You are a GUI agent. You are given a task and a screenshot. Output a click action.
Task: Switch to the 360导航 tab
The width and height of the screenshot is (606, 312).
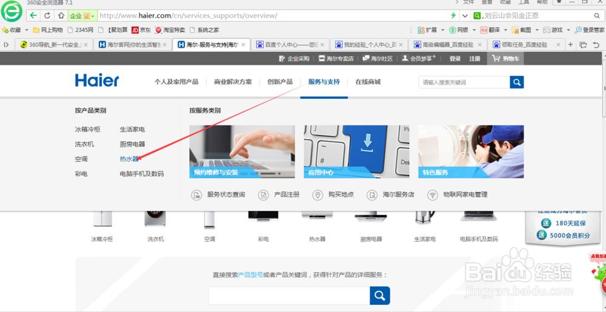54,44
